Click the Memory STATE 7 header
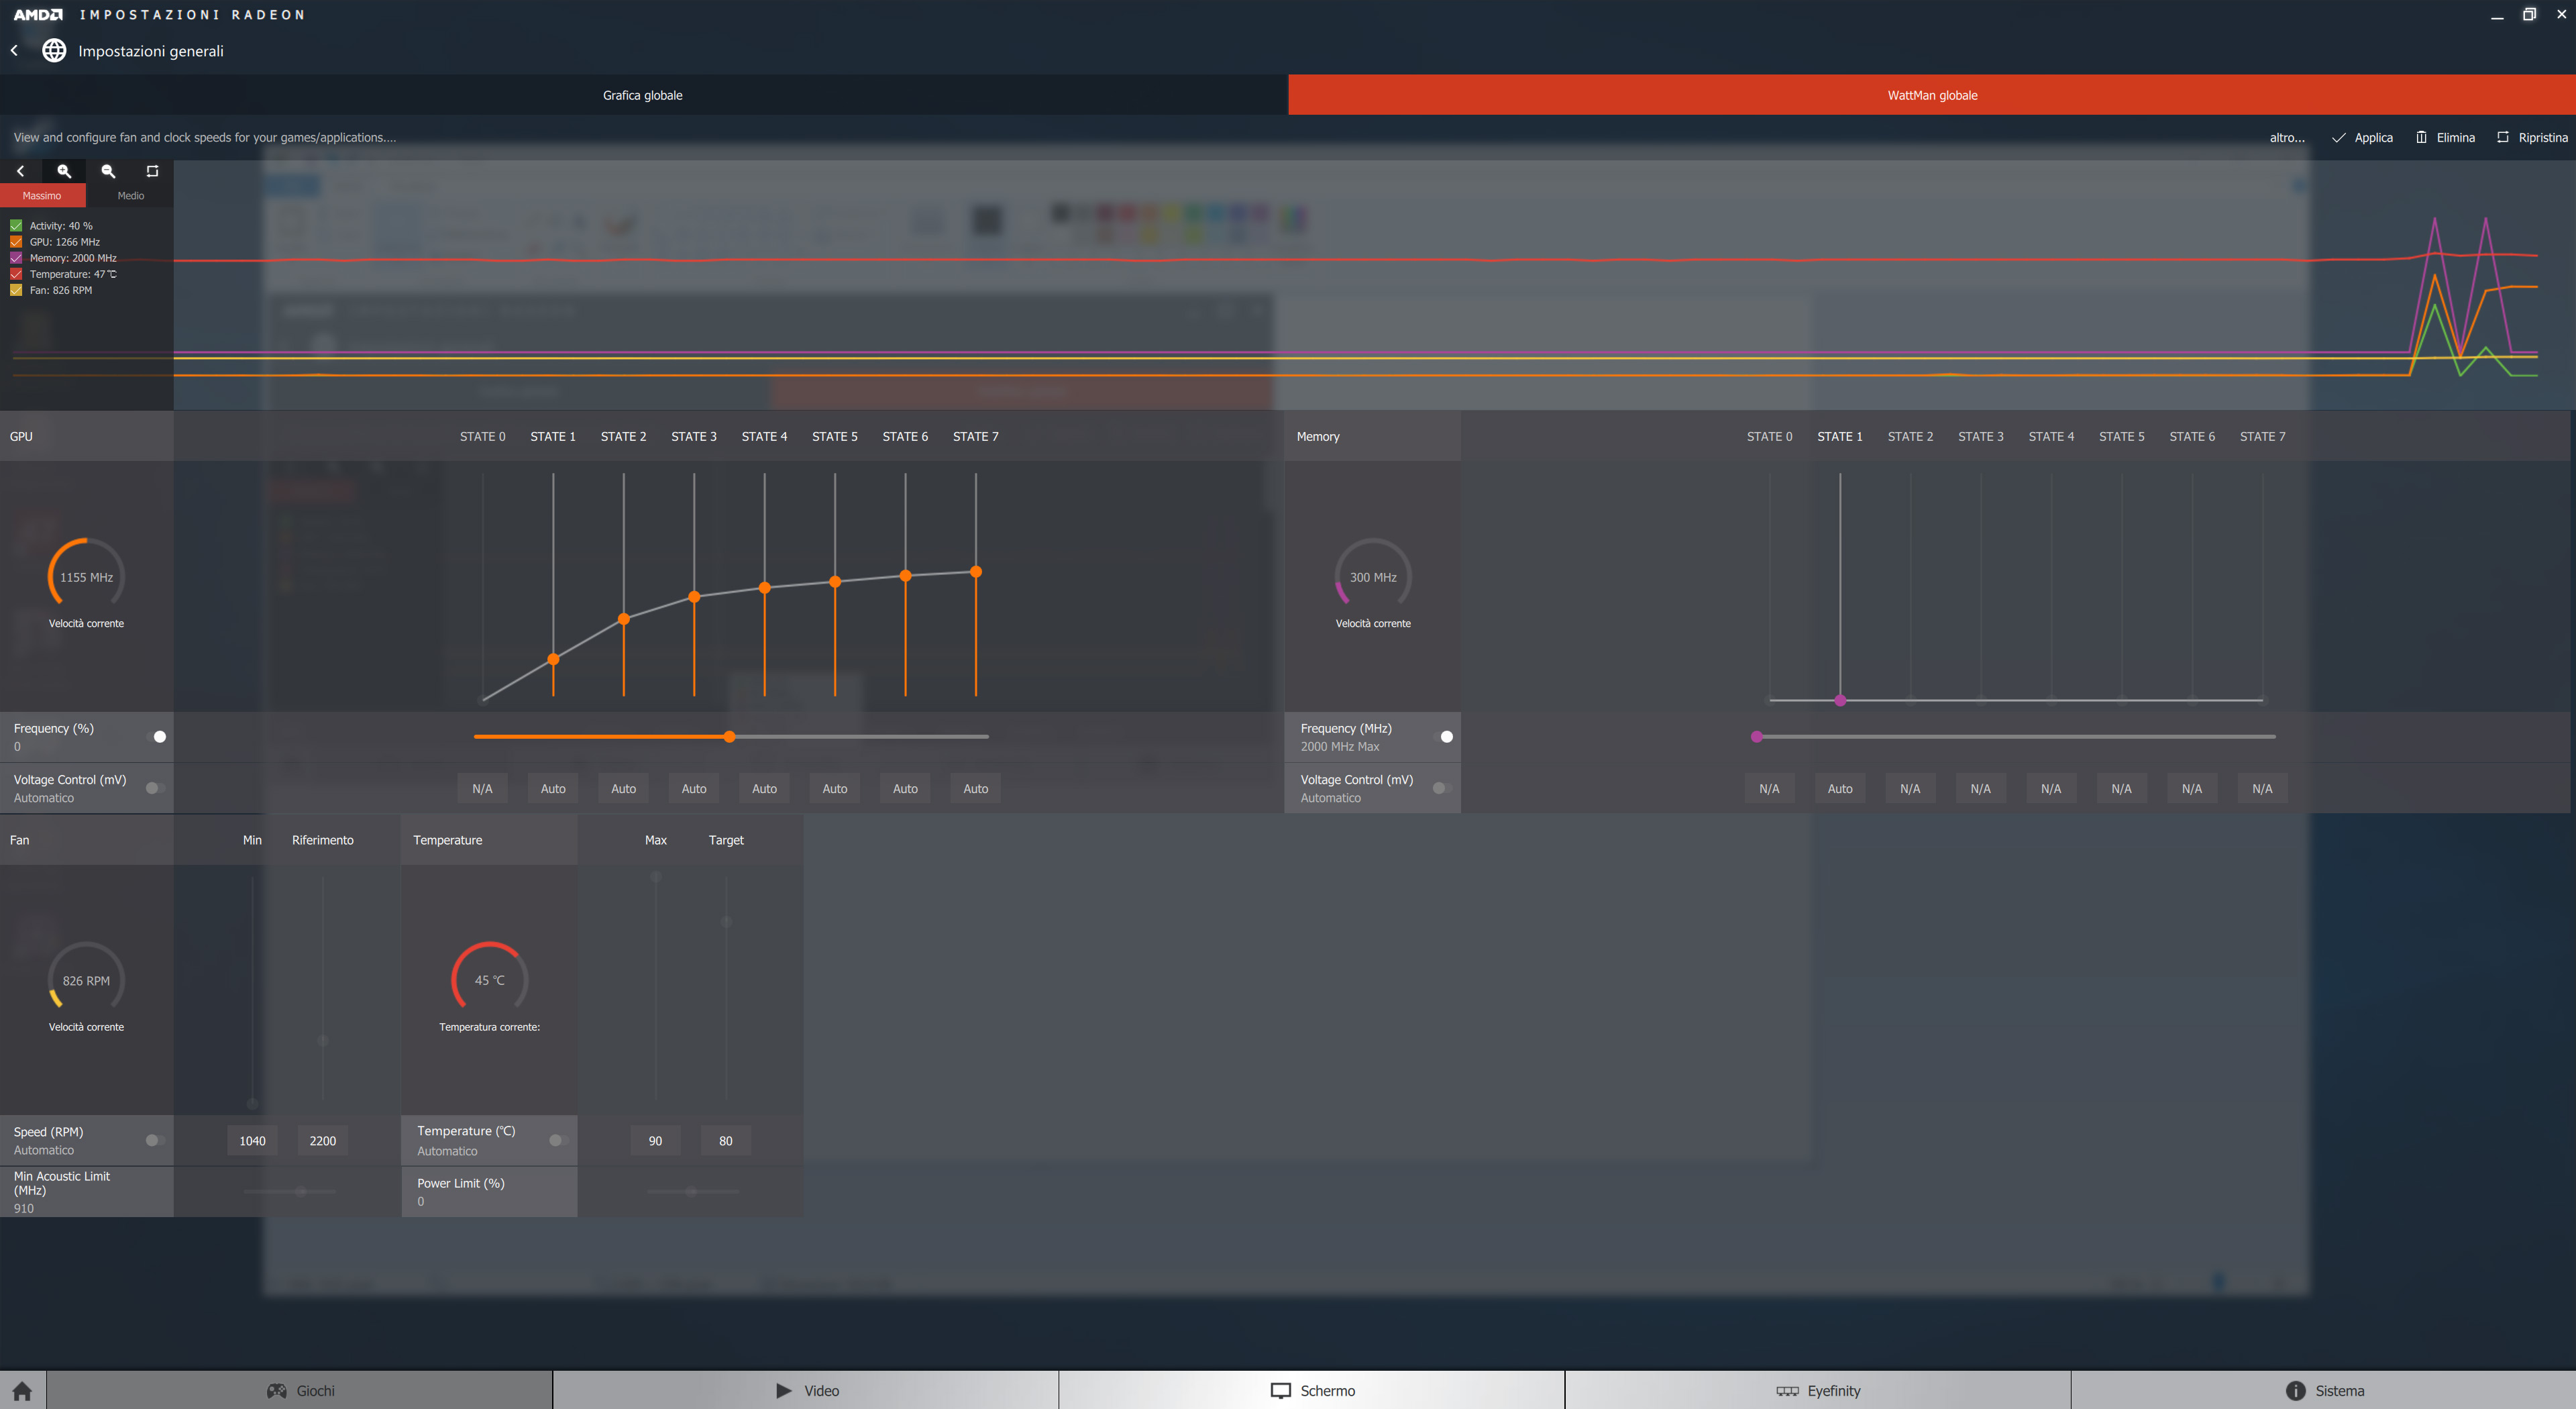The height and width of the screenshot is (1409, 2576). coord(2262,437)
